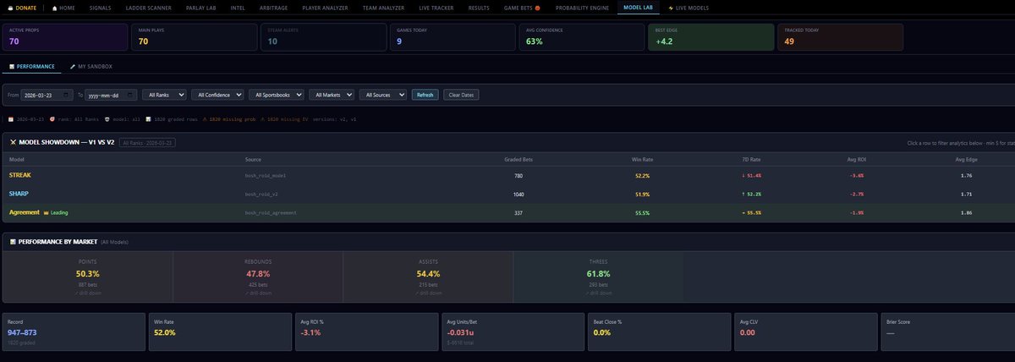This screenshot has width=1015, height=362.
Task: Click the pencil icon on My Sandbox tab
Action: (72, 66)
